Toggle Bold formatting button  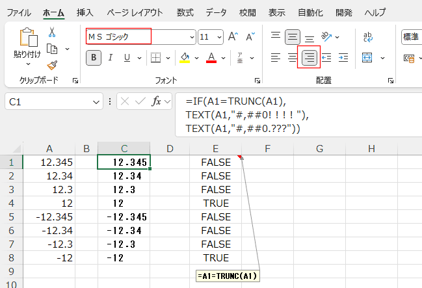[x=94, y=58]
